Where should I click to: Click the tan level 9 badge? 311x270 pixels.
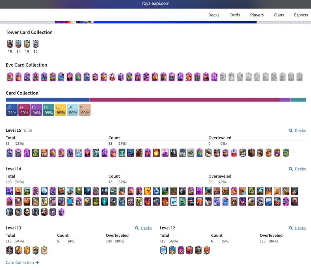tap(85, 110)
